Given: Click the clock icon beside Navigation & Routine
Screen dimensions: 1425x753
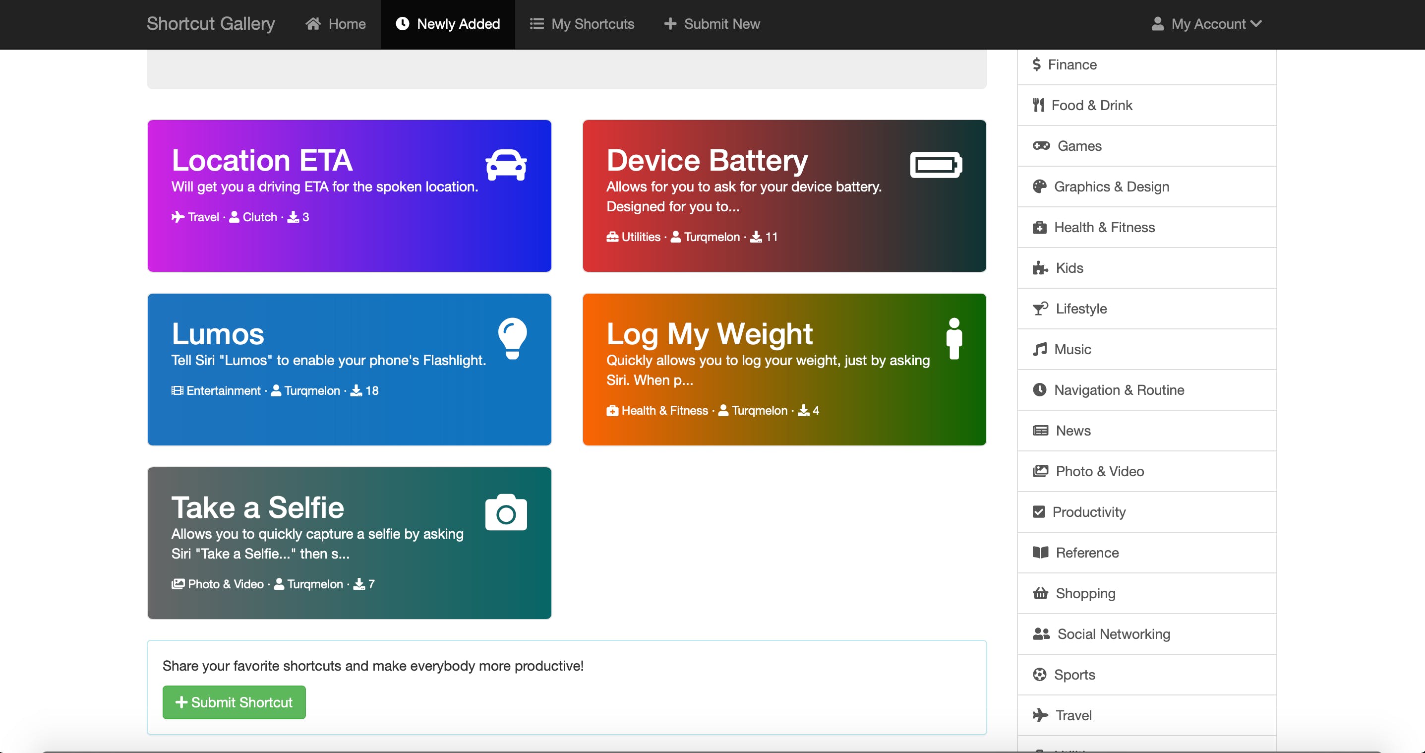Looking at the screenshot, I should [1039, 390].
